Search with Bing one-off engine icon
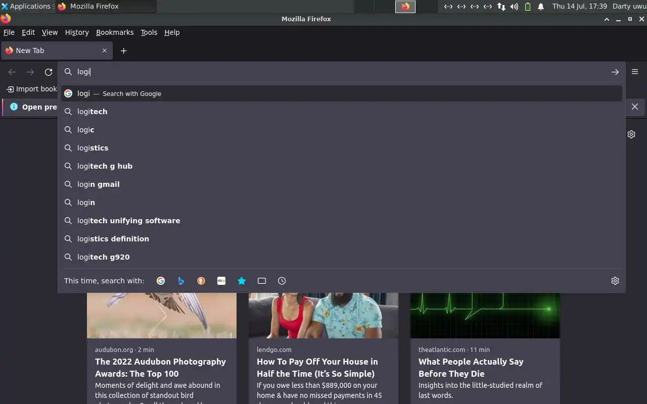Image resolution: width=647 pixels, height=404 pixels. (181, 281)
